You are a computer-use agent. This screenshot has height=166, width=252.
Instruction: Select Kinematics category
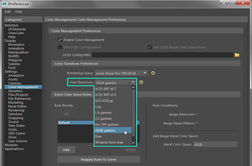(16, 45)
